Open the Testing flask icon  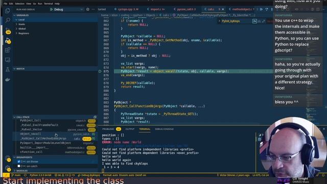click(8, 70)
